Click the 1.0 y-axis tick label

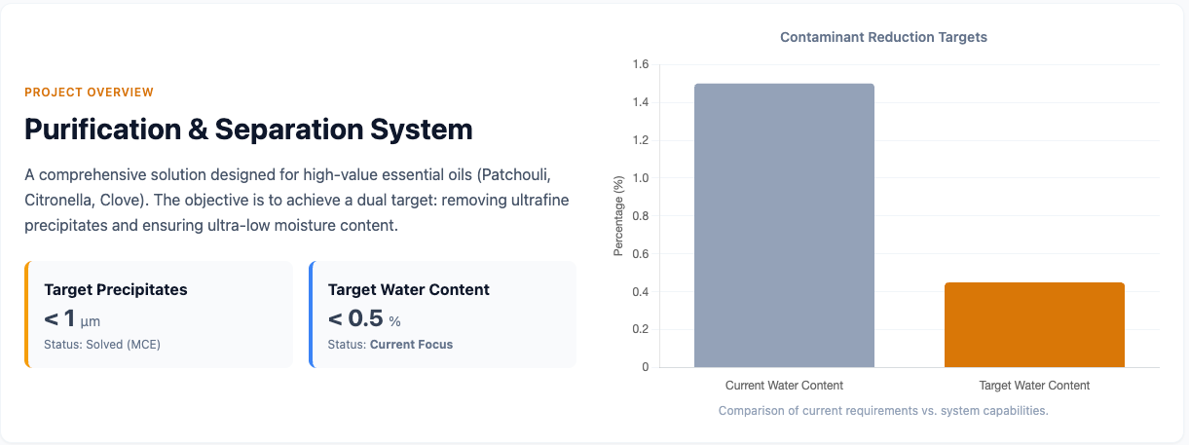(x=640, y=178)
